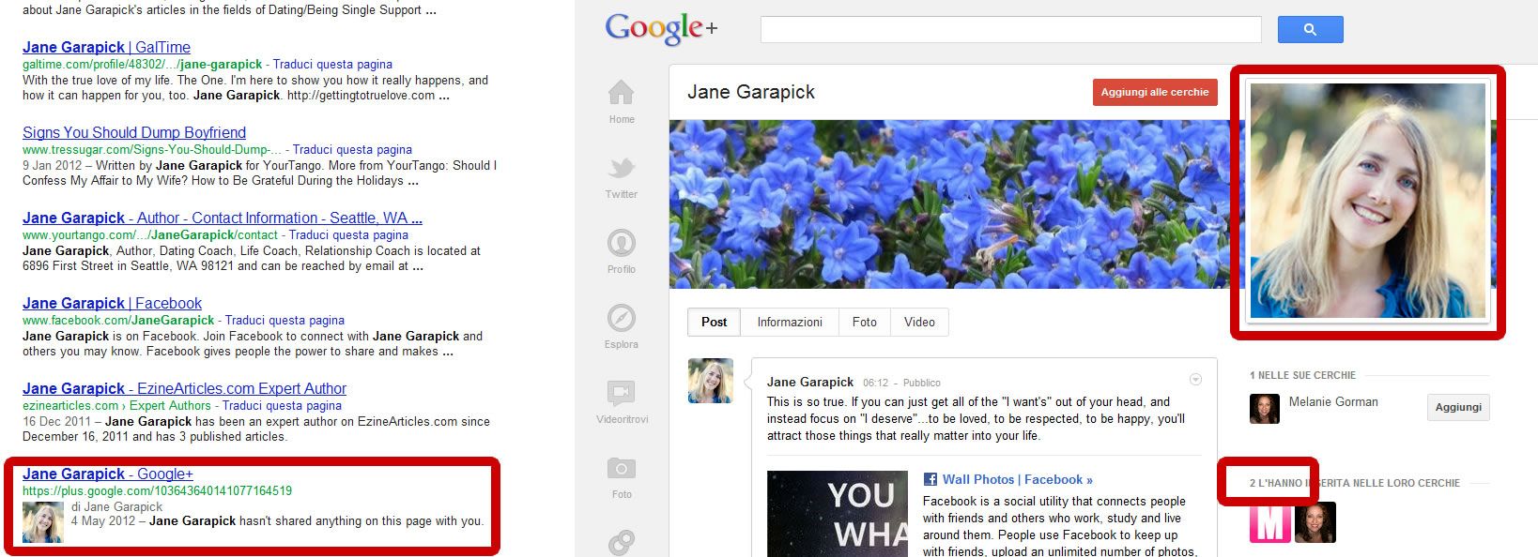Click the Aggiungi alle cerchie button

(x=1155, y=92)
